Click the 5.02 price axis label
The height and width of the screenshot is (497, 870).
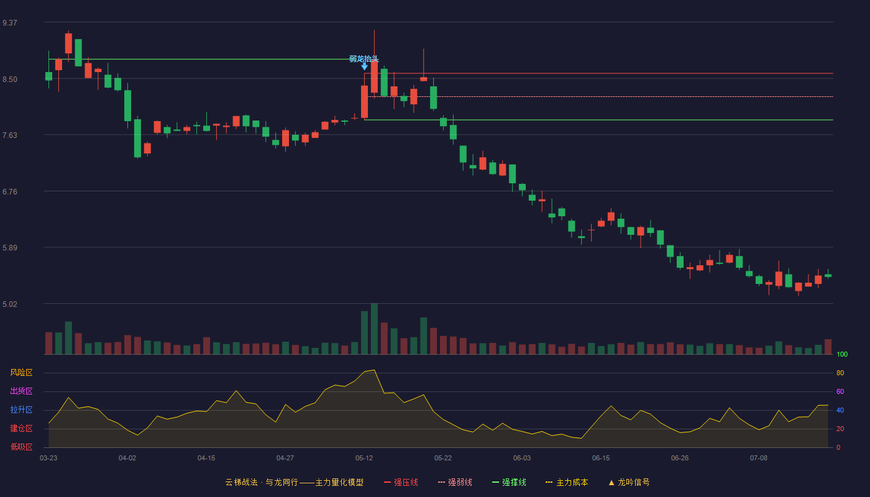click(x=10, y=304)
